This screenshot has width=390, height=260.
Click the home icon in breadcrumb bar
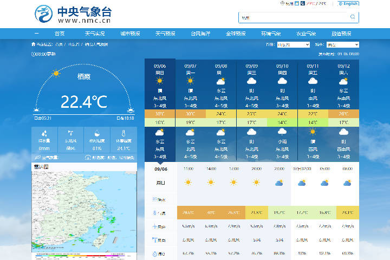pyautogui.click(x=34, y=44)
